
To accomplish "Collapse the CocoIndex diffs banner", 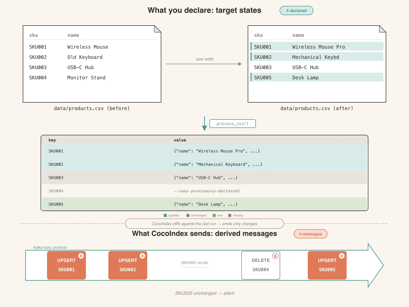I will tap(204, 224).
